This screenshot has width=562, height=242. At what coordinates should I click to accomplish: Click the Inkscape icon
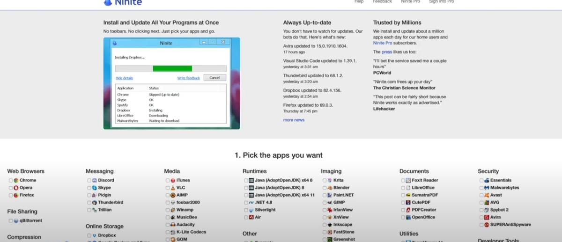330,225
